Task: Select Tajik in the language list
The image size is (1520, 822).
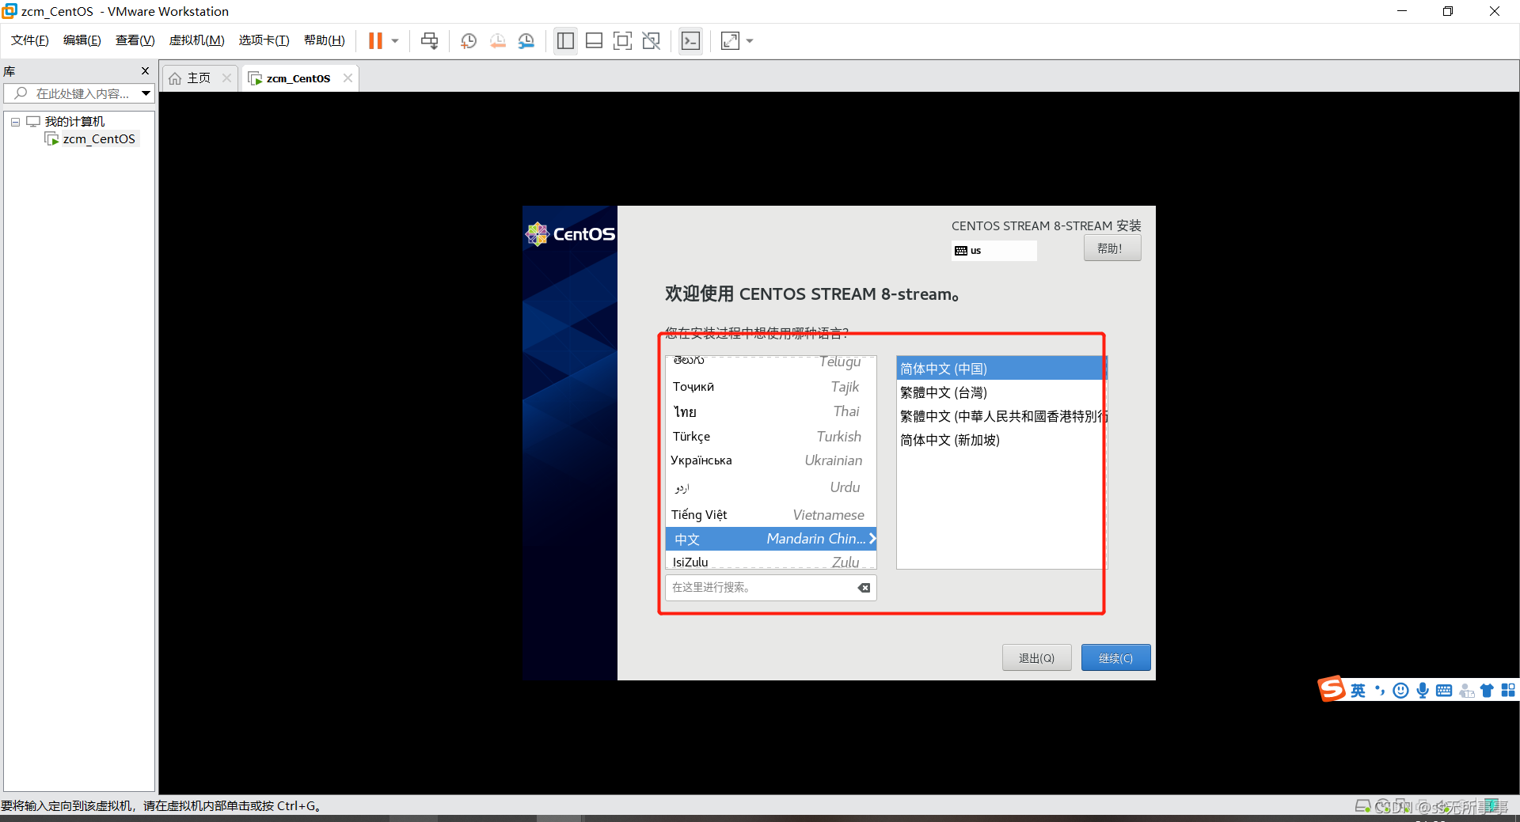Action: click(770, 387)
